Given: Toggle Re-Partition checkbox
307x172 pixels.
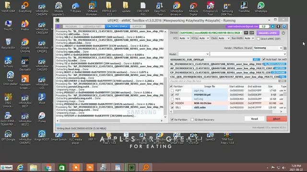Looking at the screenshot, I should click(172, 119).
